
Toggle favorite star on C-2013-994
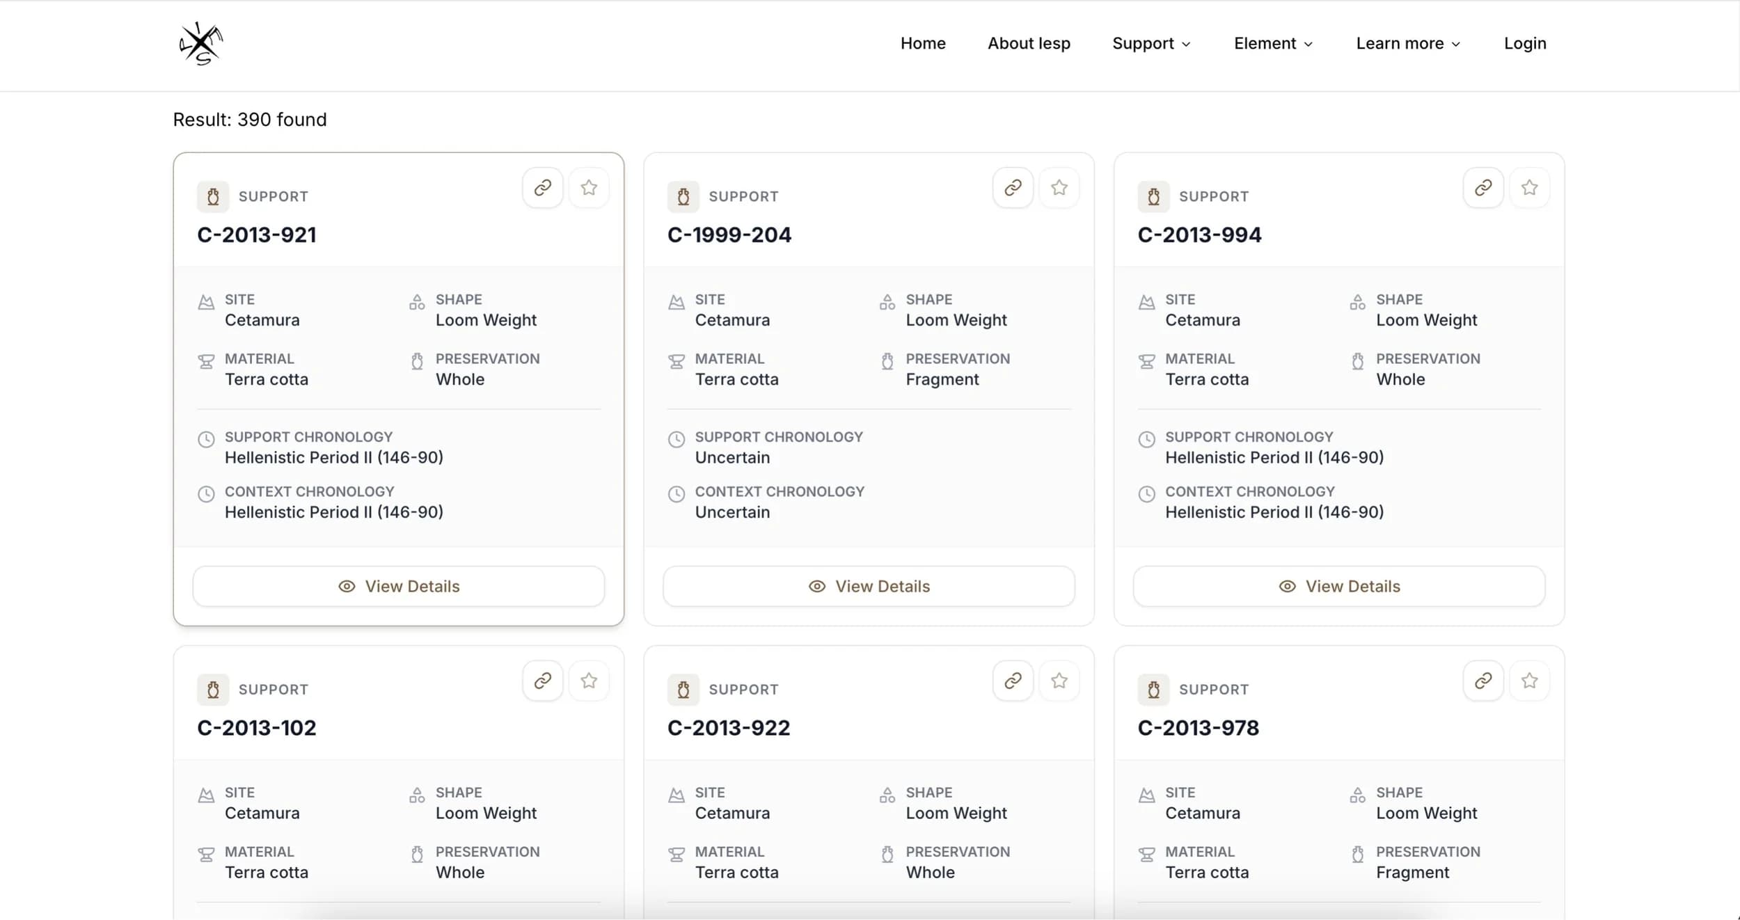click(1529, 187)
